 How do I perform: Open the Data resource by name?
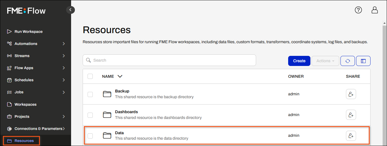[x=119, y=133]
